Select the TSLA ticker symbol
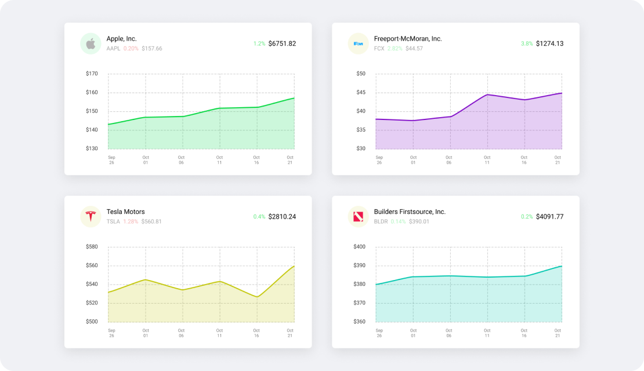The width and height of the screenshot is (644, 371). tap(113, 221)
